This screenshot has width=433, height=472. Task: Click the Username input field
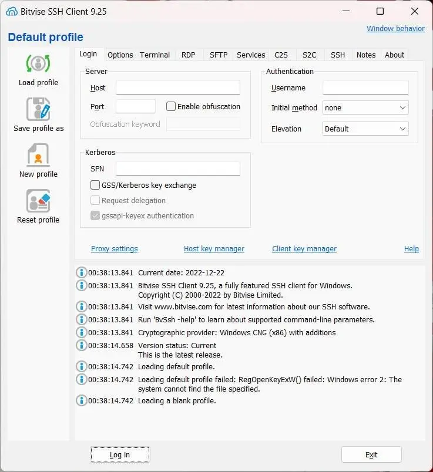(365, 87)
